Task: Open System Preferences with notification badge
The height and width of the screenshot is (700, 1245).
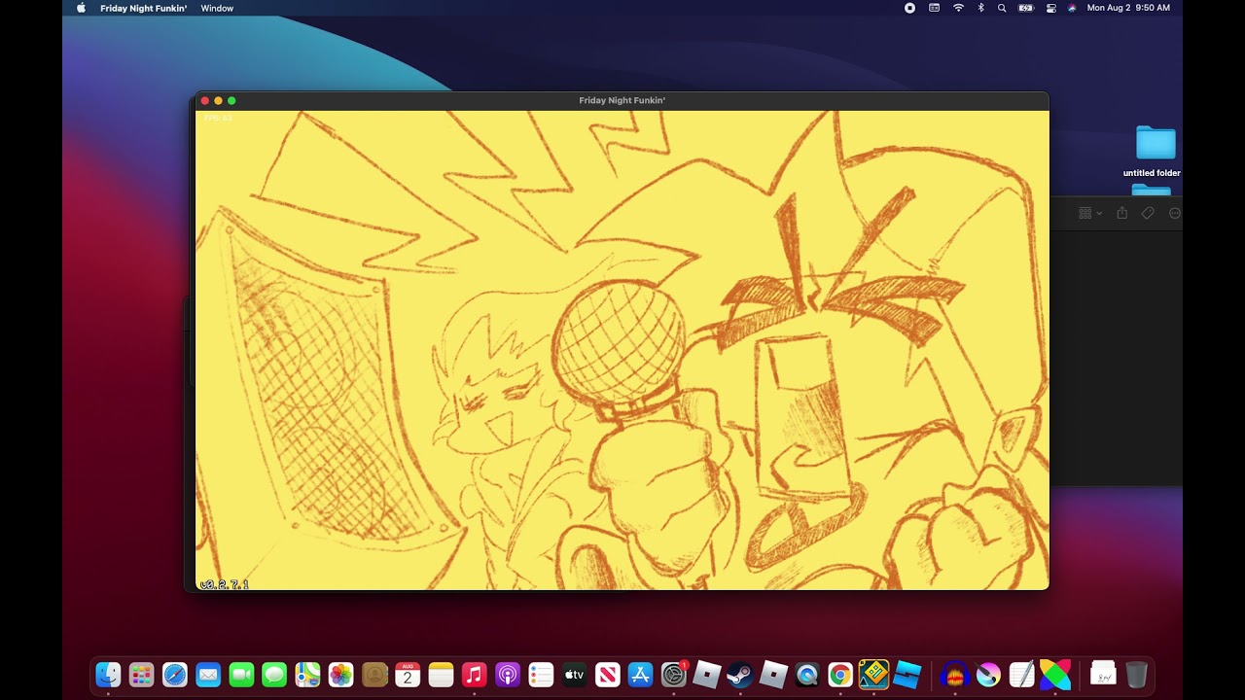Action: 673,674
